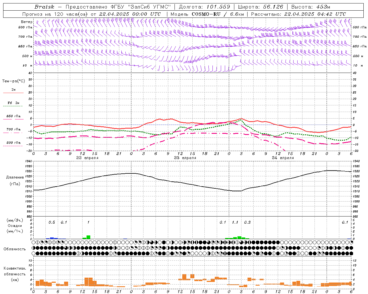Click the '850 гПа' temperature legend entry
Viewport: 368px width, 294px height.
click(13, 116)
